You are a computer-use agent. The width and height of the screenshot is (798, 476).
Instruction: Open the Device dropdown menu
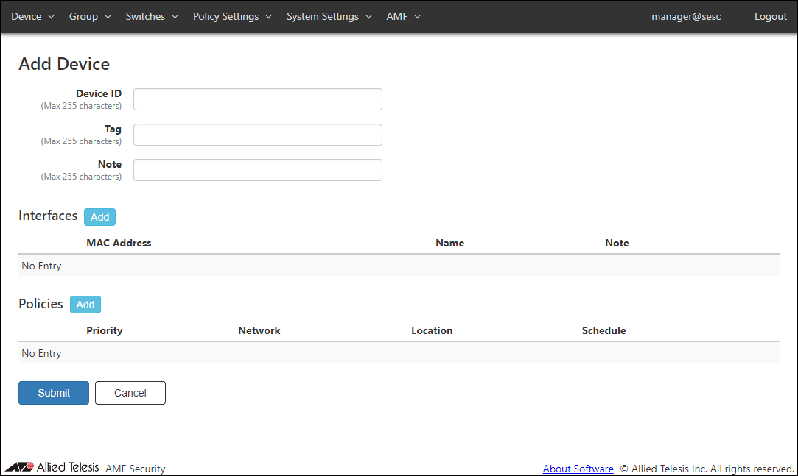[32, 16]
